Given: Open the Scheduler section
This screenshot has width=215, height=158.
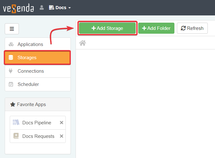Looking at the screenshot, I should coord(28,84).
